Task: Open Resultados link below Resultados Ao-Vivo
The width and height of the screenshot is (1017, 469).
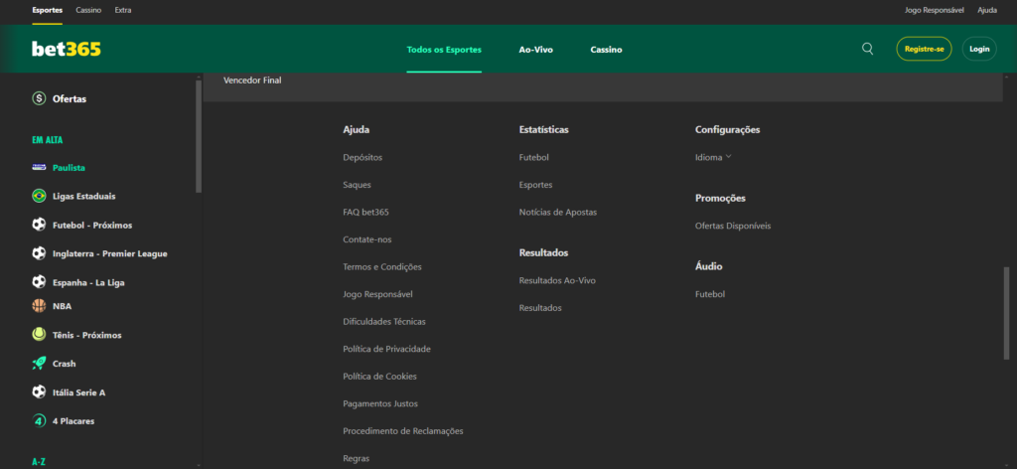Action: click(x=540, y=307)
